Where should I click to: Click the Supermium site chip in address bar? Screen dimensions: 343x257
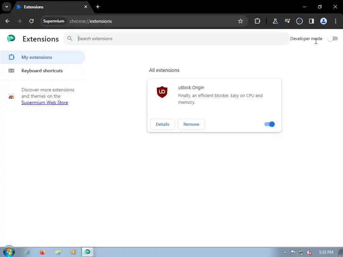pyautogui.click(x=54, y=21)
